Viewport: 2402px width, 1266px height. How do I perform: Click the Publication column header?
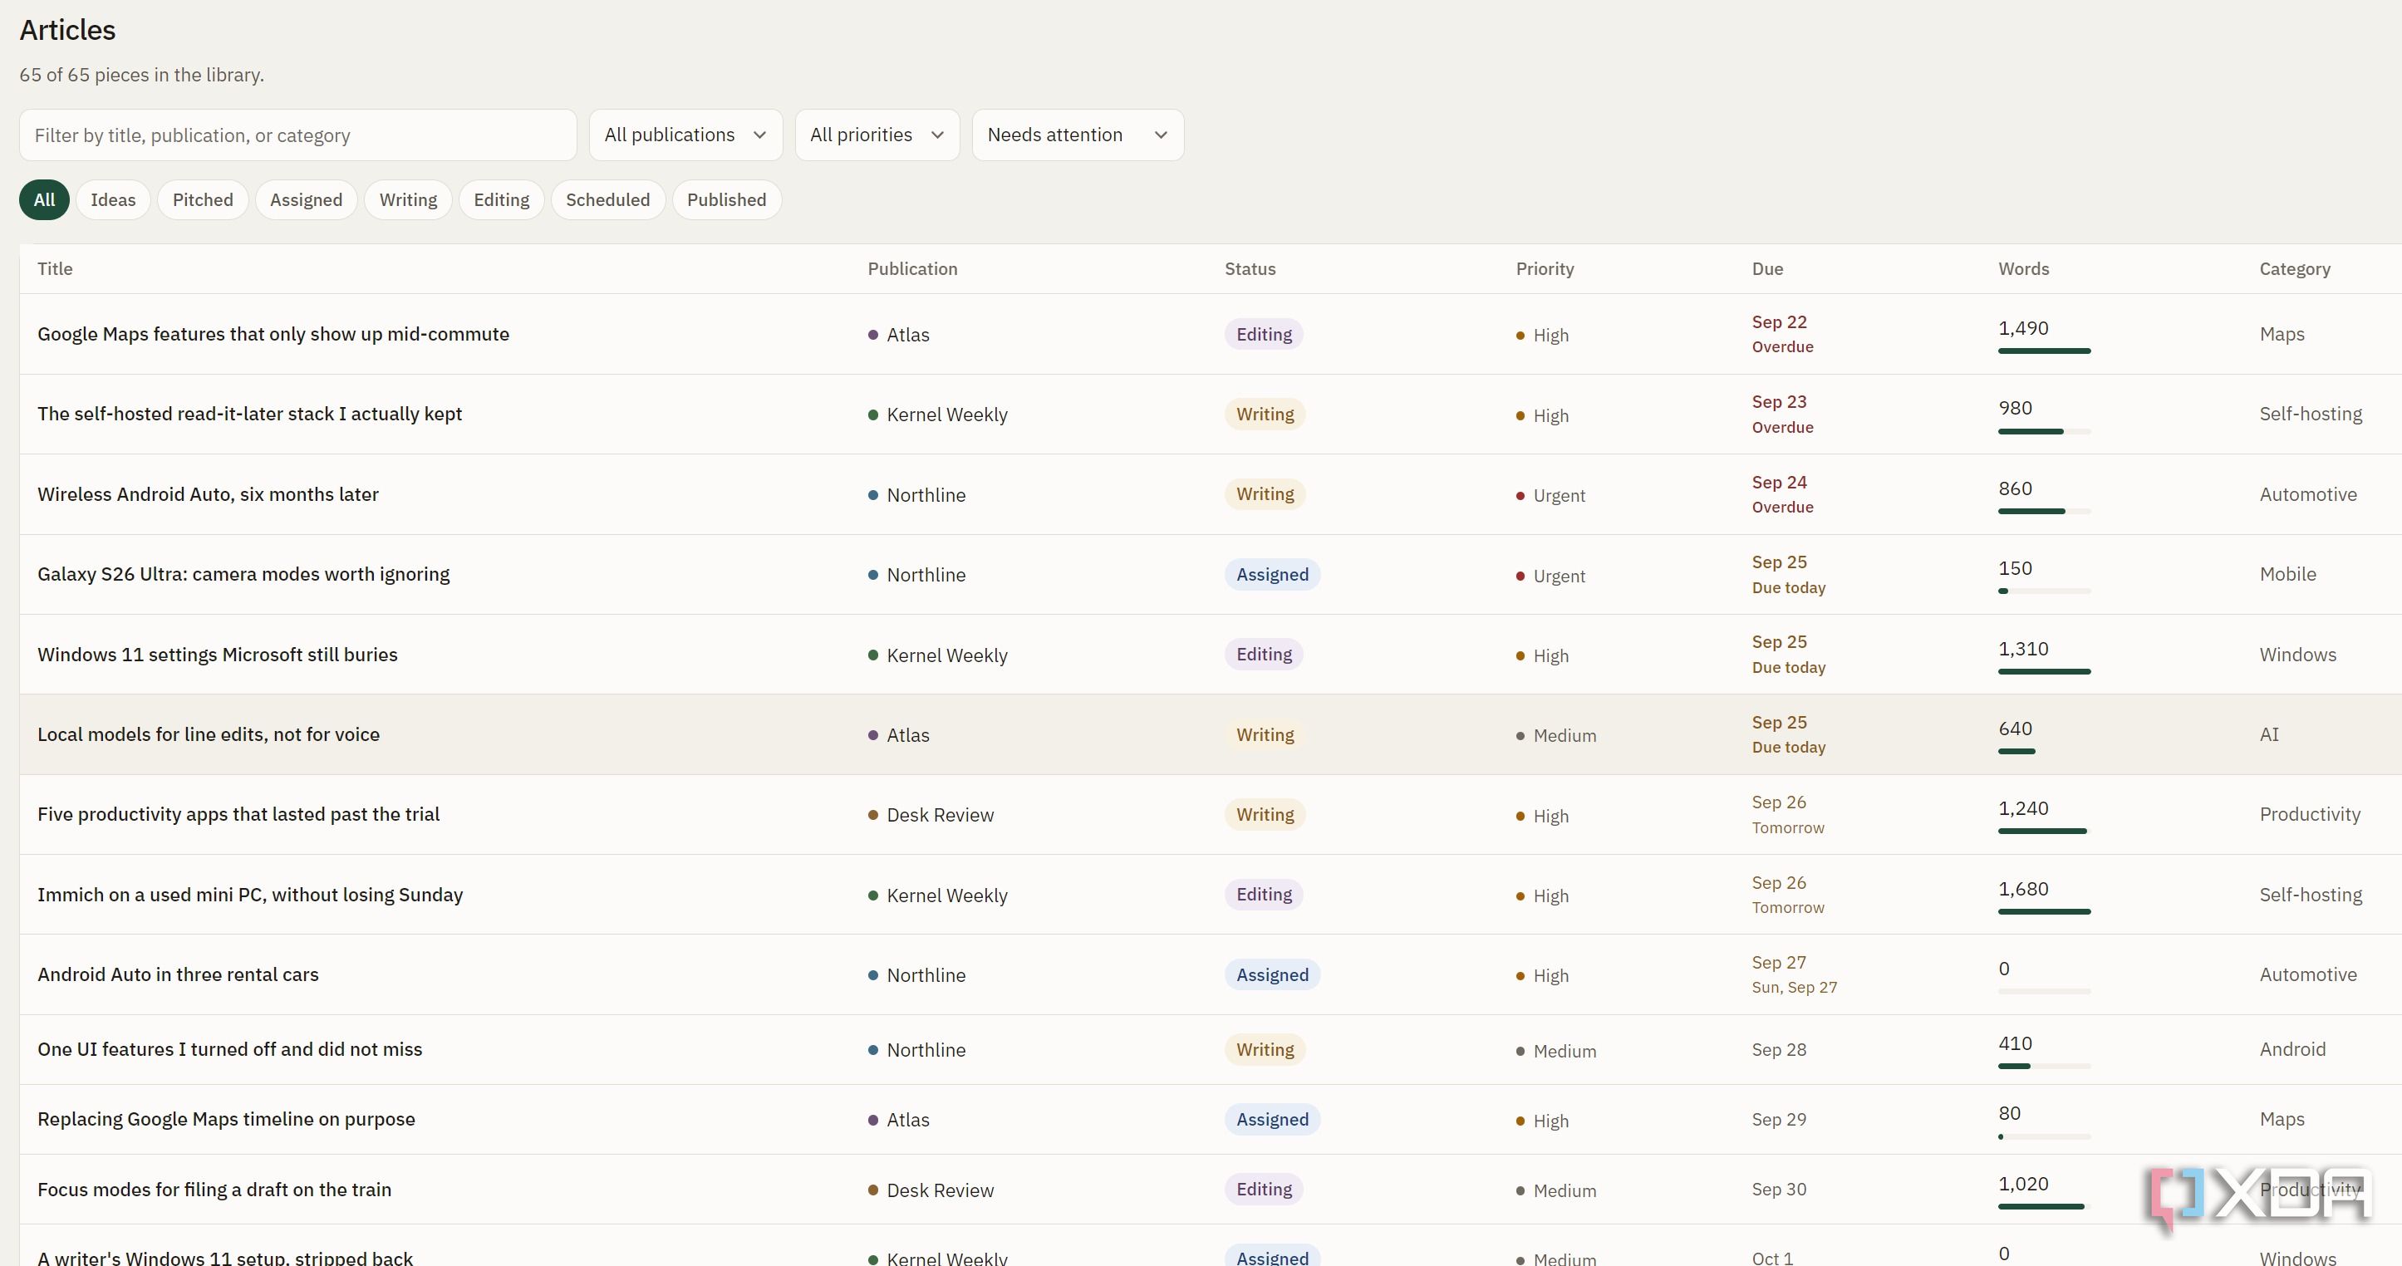point(912,268)
